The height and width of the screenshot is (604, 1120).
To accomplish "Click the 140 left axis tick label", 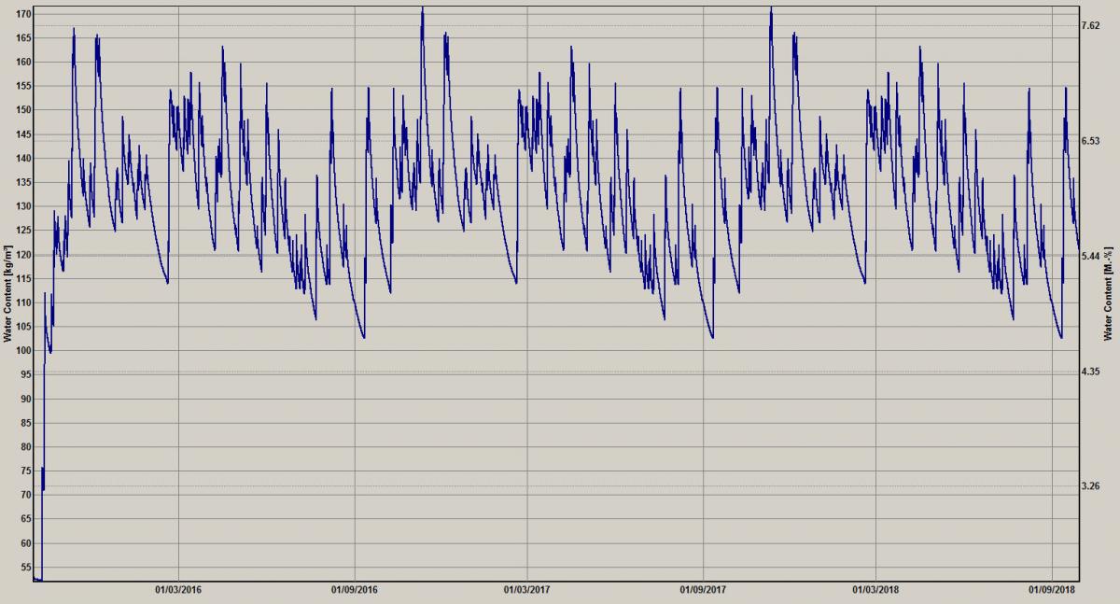I will (x=25, y=159).
